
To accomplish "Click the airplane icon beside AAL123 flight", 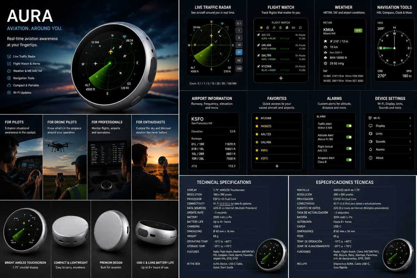I will pos(258,35).
